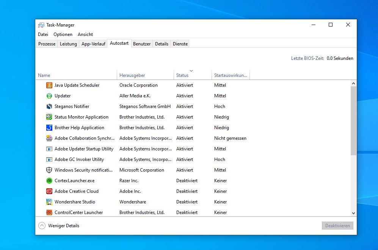
Task: Click the Deaktivieren button
Action: pyautogui.click(x=337, y=226)
